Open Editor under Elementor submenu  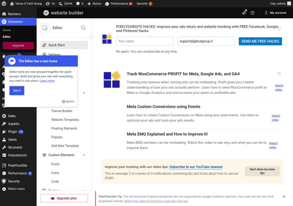7,37
